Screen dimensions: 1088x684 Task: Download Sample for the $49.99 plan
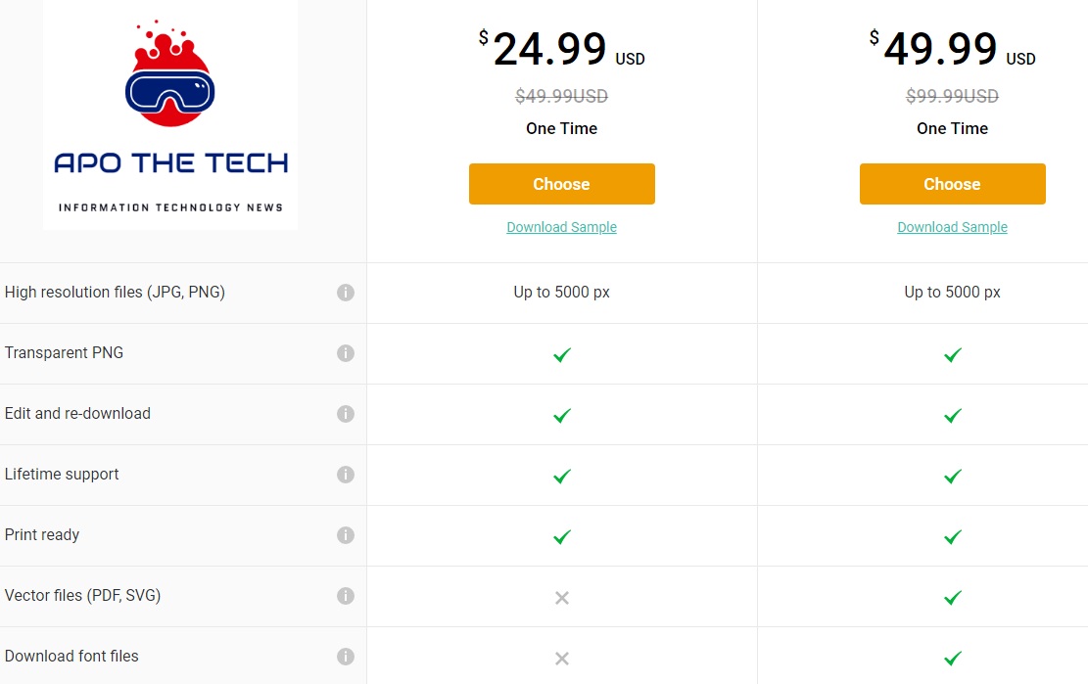coord(952,227)
